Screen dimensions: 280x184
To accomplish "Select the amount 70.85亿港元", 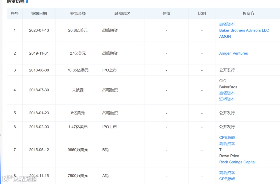I will pyautogui.click(x=78, y=70).
